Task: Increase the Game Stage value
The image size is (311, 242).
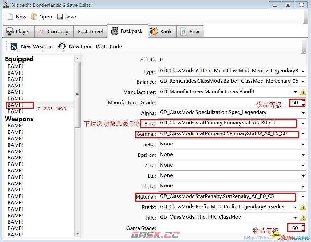Action: coord(303,225)
